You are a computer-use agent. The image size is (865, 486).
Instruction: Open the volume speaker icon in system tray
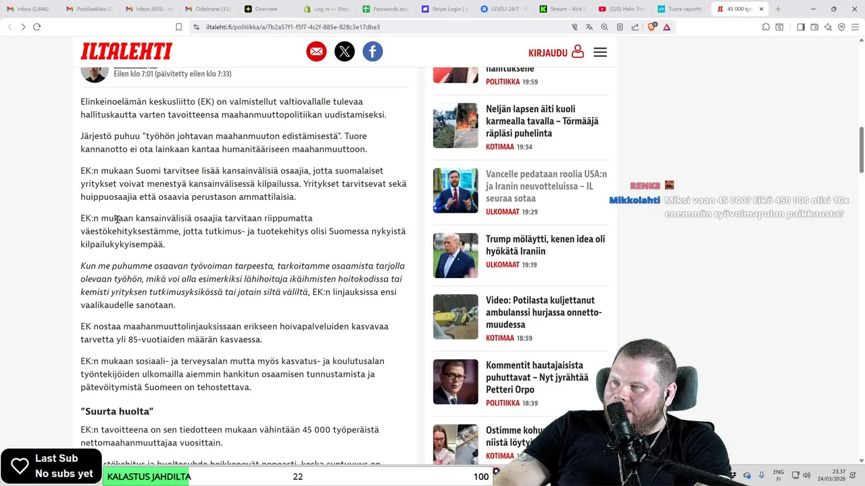806,475
